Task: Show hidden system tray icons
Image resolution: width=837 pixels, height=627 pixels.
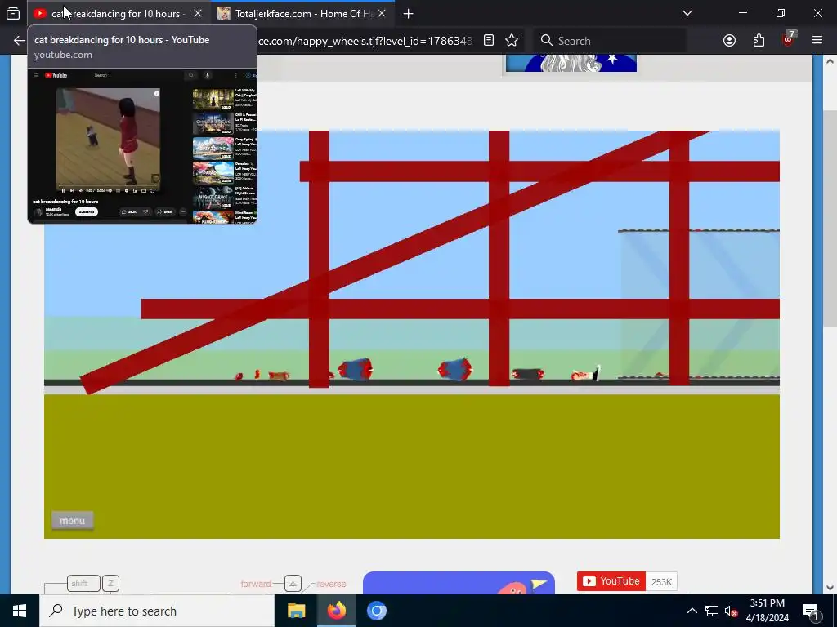Action: pyautogui.click(x=692, y=611)
